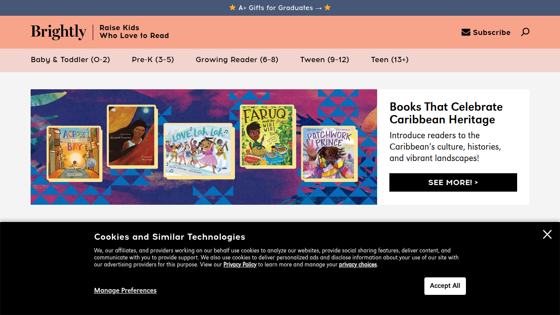
Task: Click the Subscribe link text
Action: point(492,32)
